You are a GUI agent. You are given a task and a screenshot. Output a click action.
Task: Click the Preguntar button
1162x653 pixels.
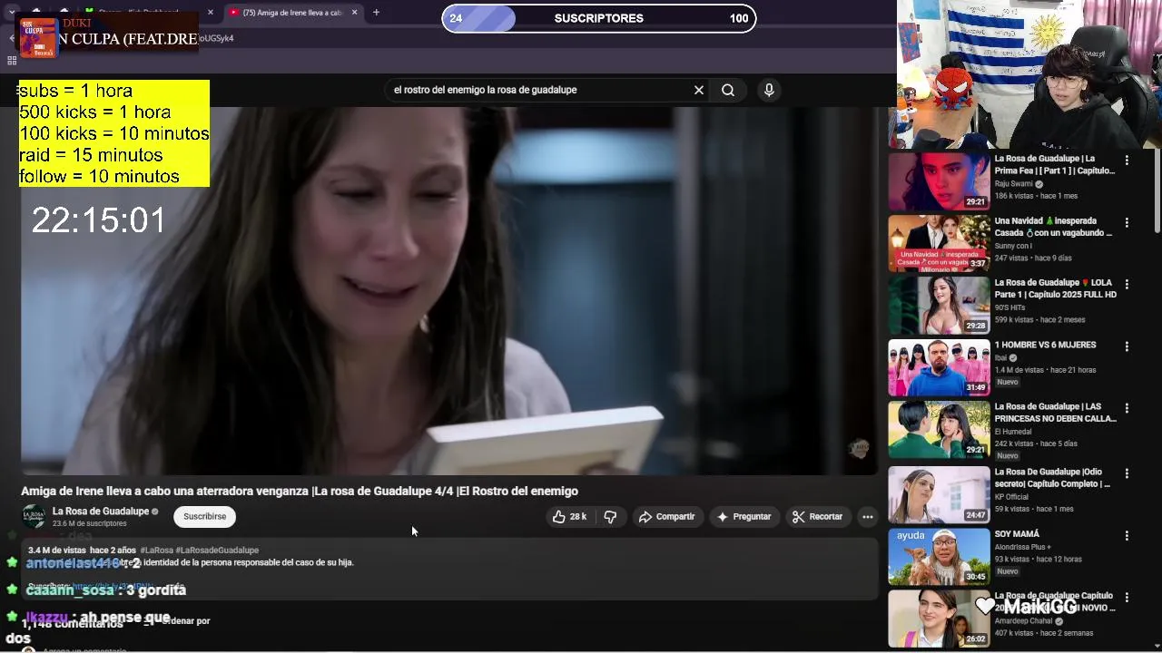(x=744, y=516)
